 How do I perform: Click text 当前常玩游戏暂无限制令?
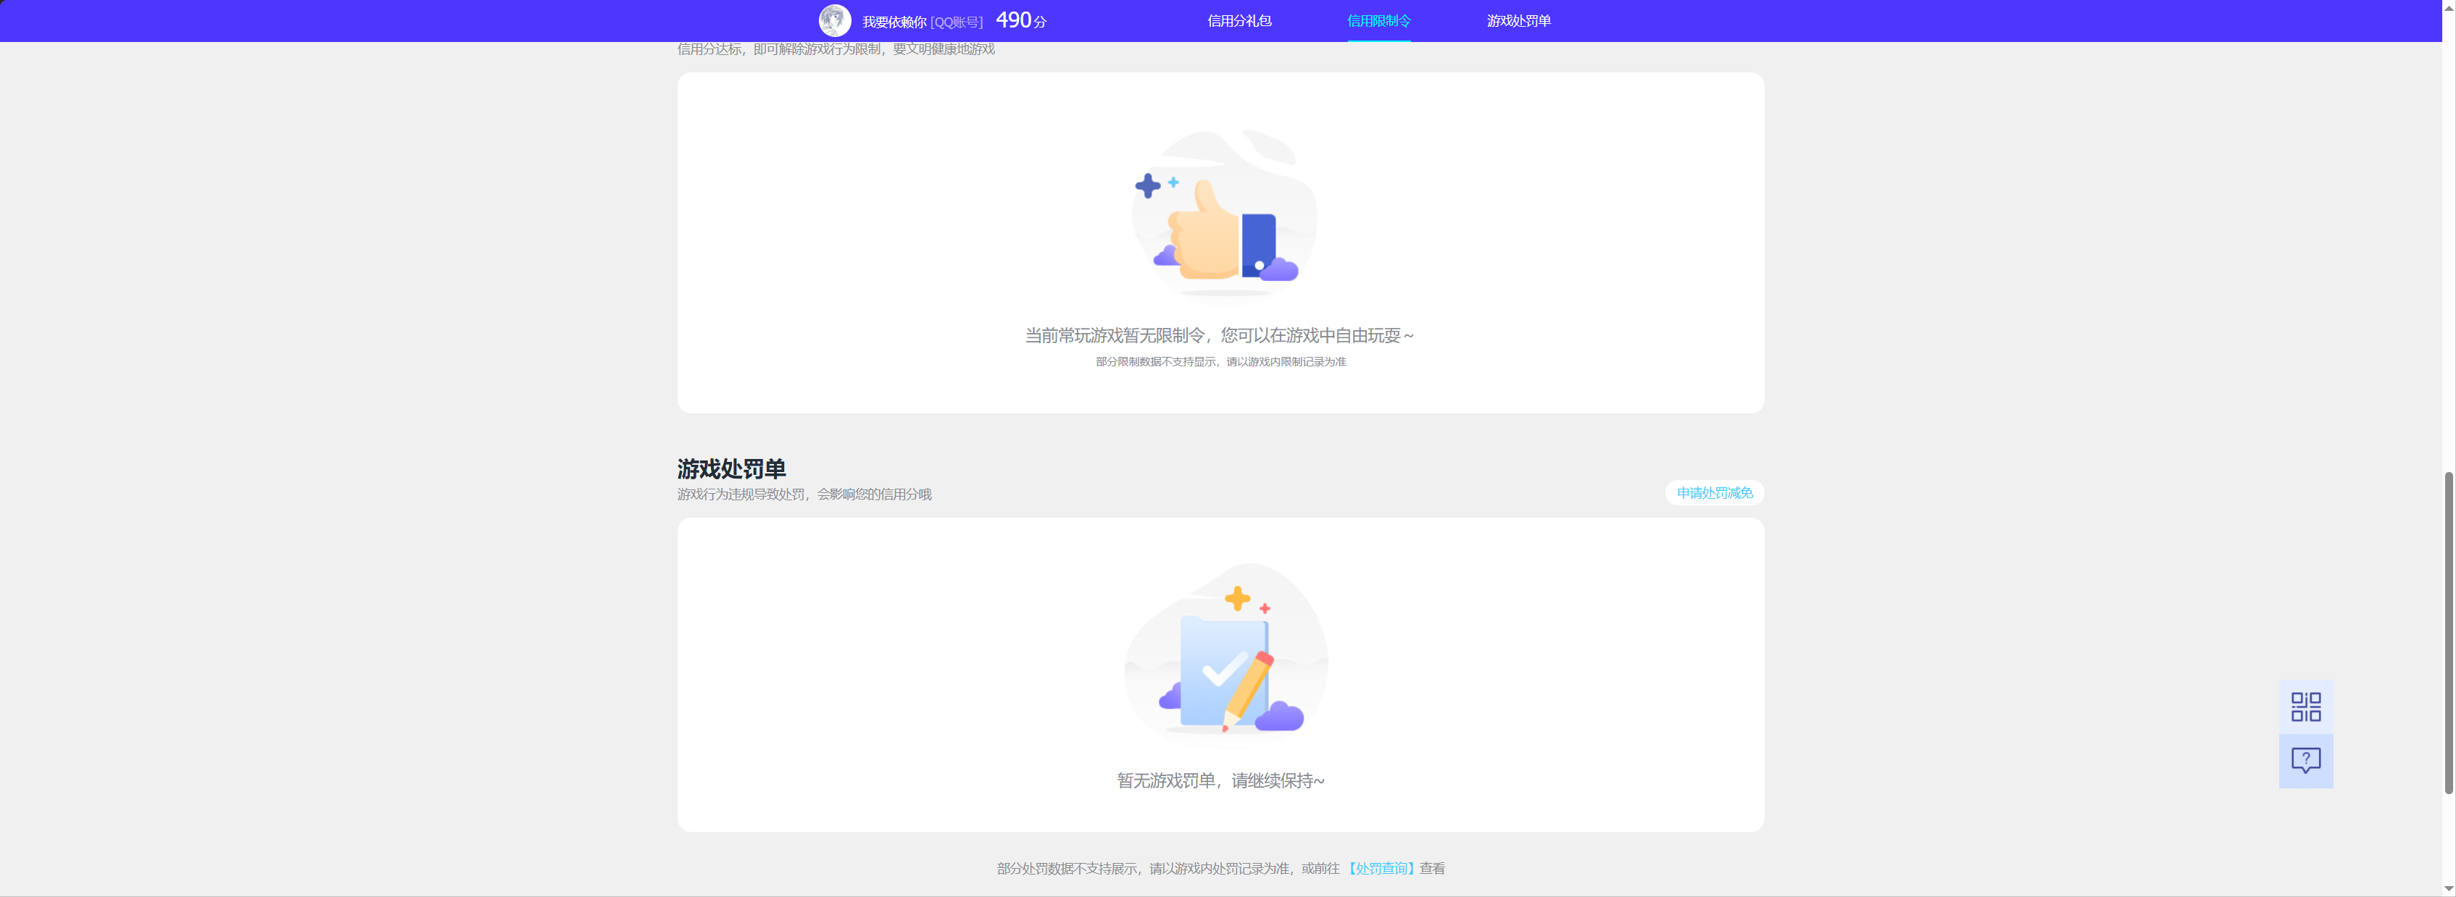pyautogui.click(x=1115, y=335)
